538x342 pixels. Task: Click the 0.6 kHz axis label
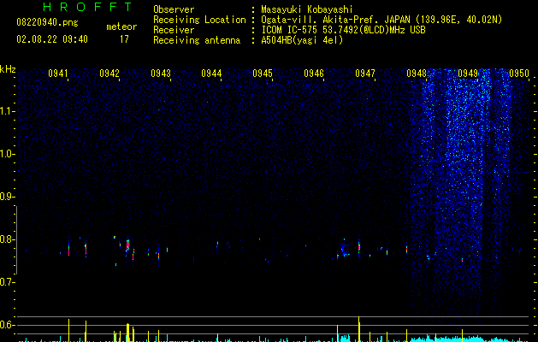point(7,325)
